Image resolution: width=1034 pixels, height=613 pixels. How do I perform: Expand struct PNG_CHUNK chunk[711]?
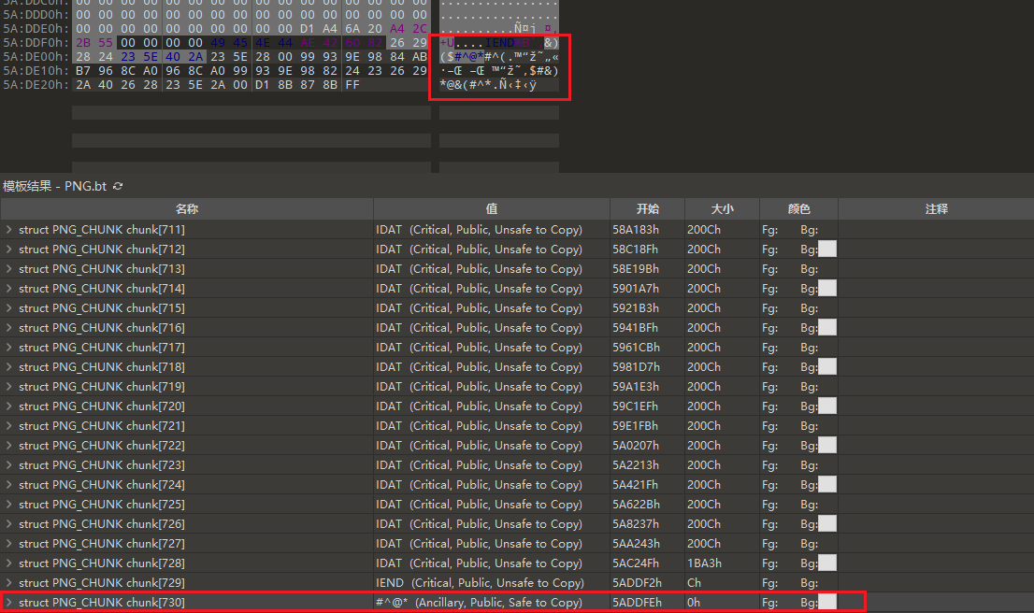click(x=9, y=230)
